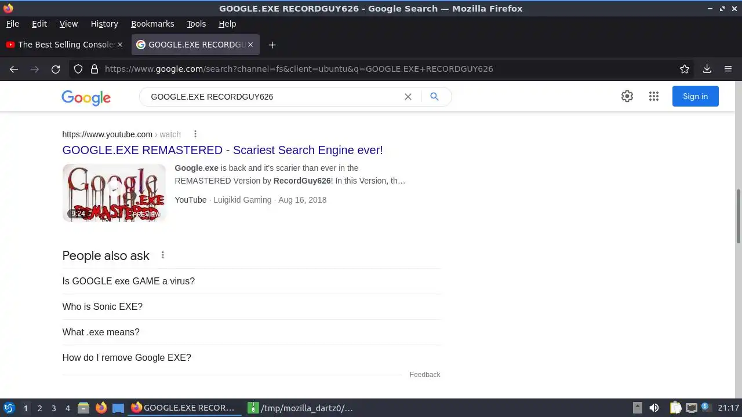Click the 21:17 clock

point(728,408)
